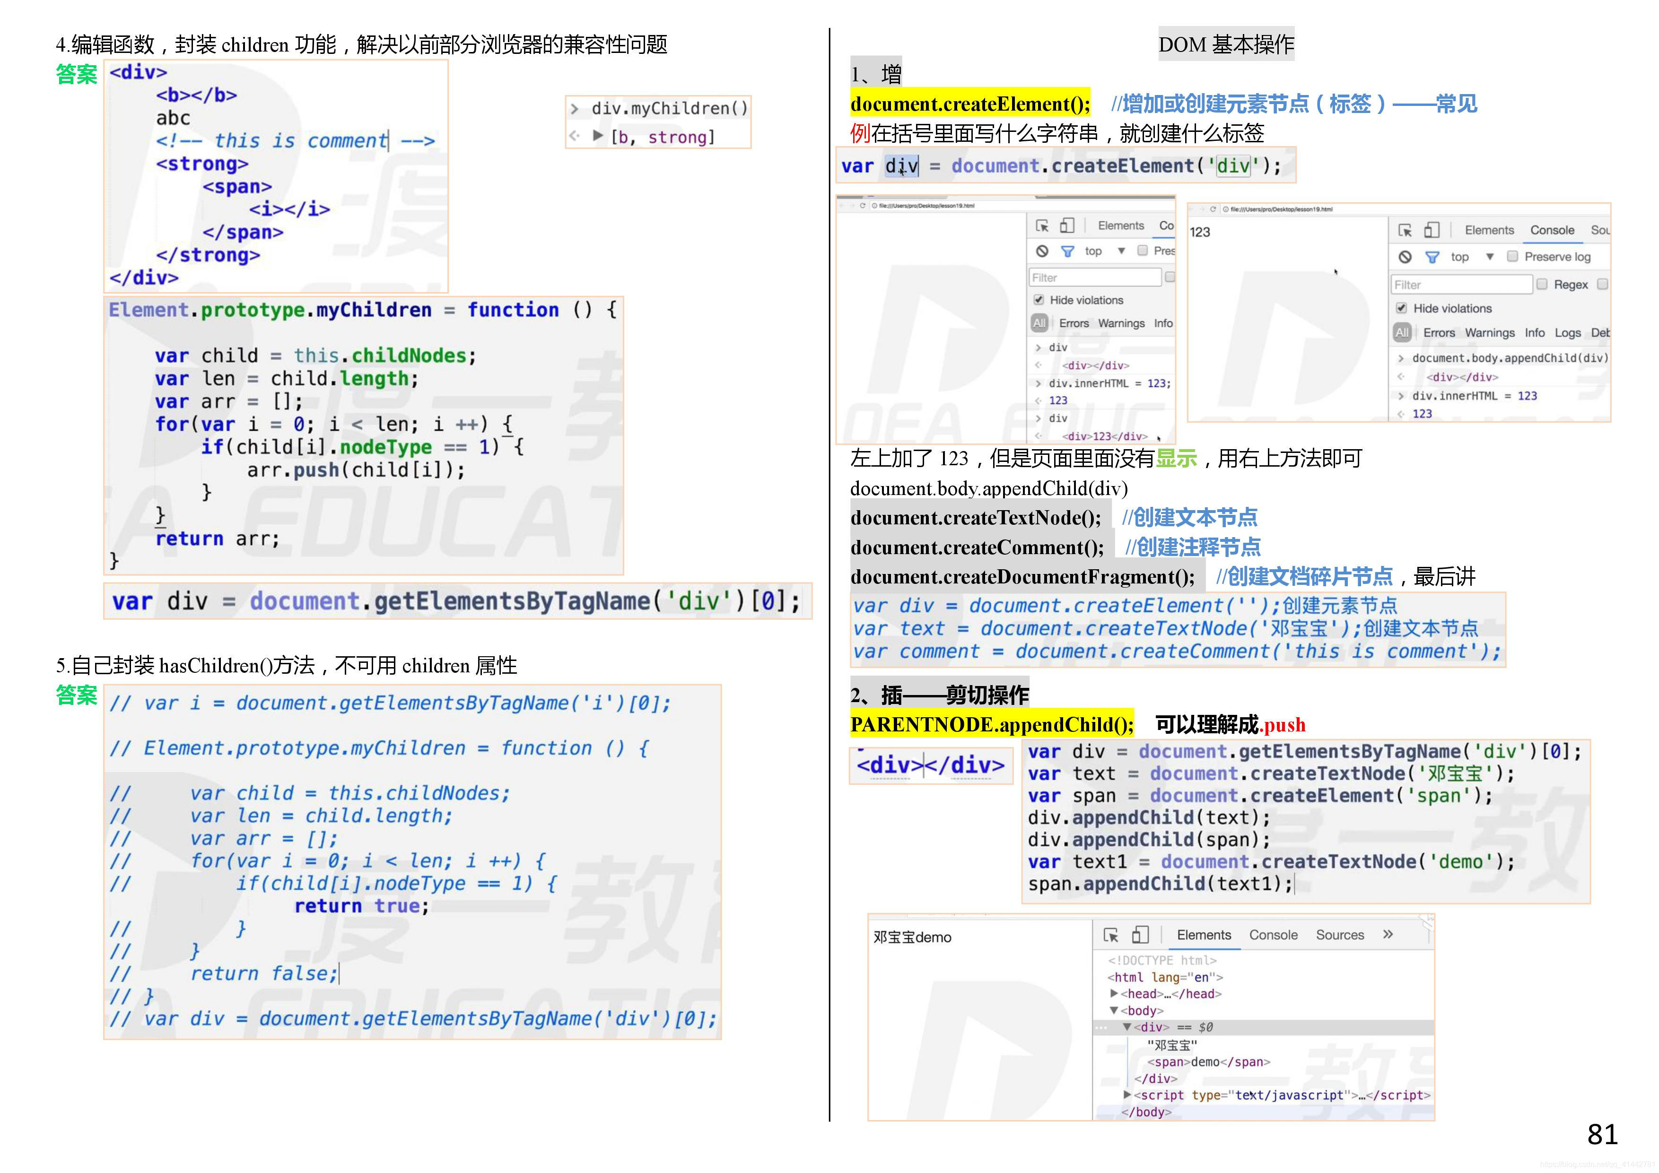Toggle device toolbar icon in right console screenshot

click(1432, 230)
